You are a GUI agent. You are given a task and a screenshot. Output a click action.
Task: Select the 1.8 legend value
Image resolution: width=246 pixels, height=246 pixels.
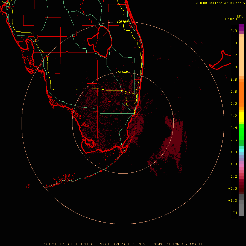pos(234,152)
